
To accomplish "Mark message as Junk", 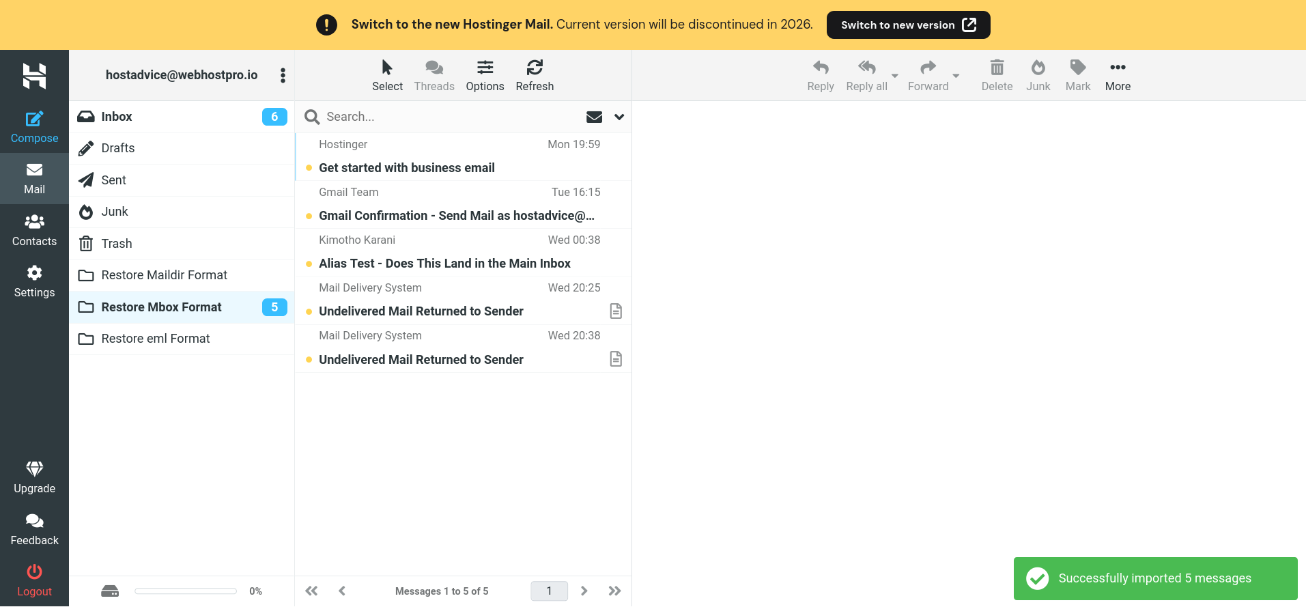I will coord(1038,75).
